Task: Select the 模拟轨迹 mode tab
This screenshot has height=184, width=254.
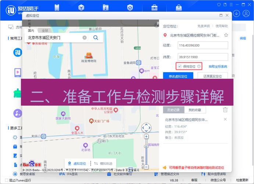Action: (x=103, y=163)
